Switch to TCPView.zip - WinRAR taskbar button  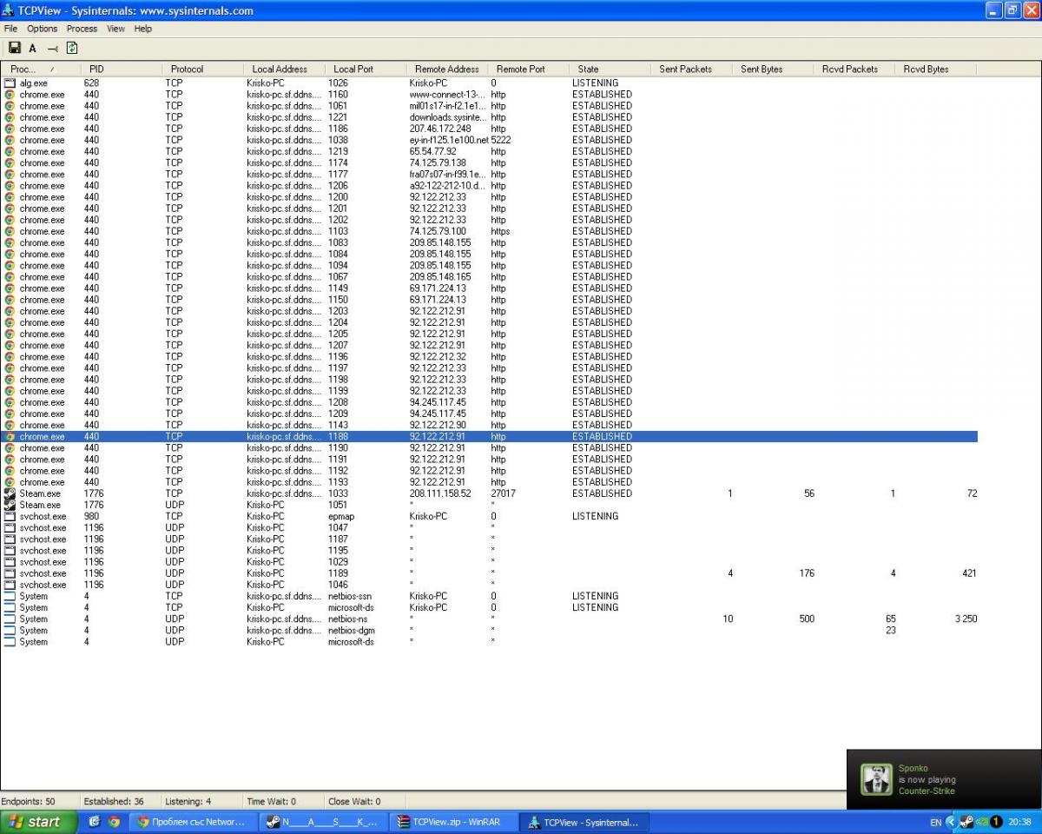[452, 822]
